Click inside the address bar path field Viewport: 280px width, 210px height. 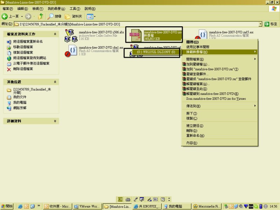(136, 24)
